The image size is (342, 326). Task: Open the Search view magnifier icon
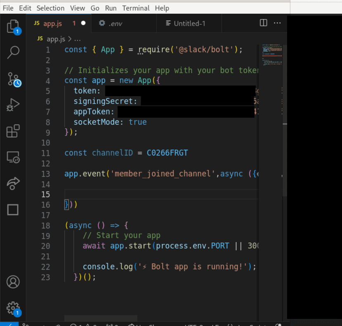pos(13,52)
